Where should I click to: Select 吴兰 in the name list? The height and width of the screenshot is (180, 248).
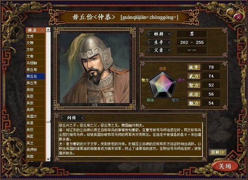point(35,143)
